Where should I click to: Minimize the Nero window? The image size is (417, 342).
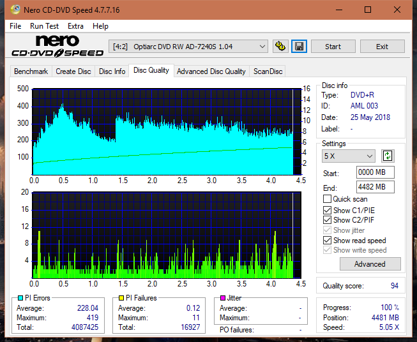(339, 10)
